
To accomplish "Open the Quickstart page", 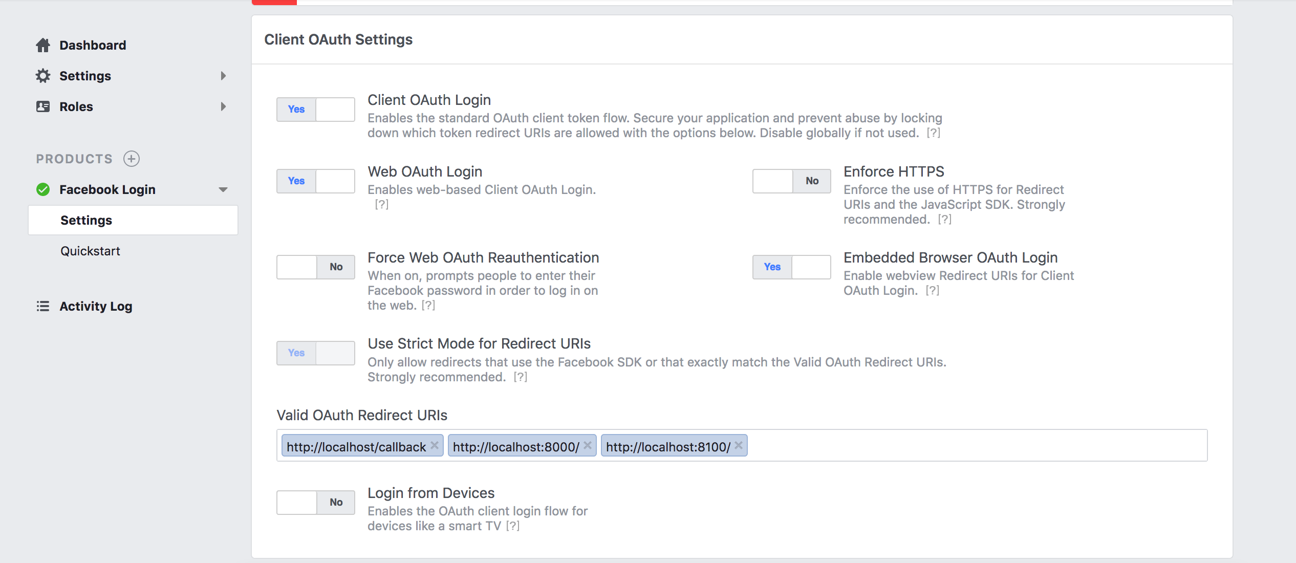I will click(91, 251).
